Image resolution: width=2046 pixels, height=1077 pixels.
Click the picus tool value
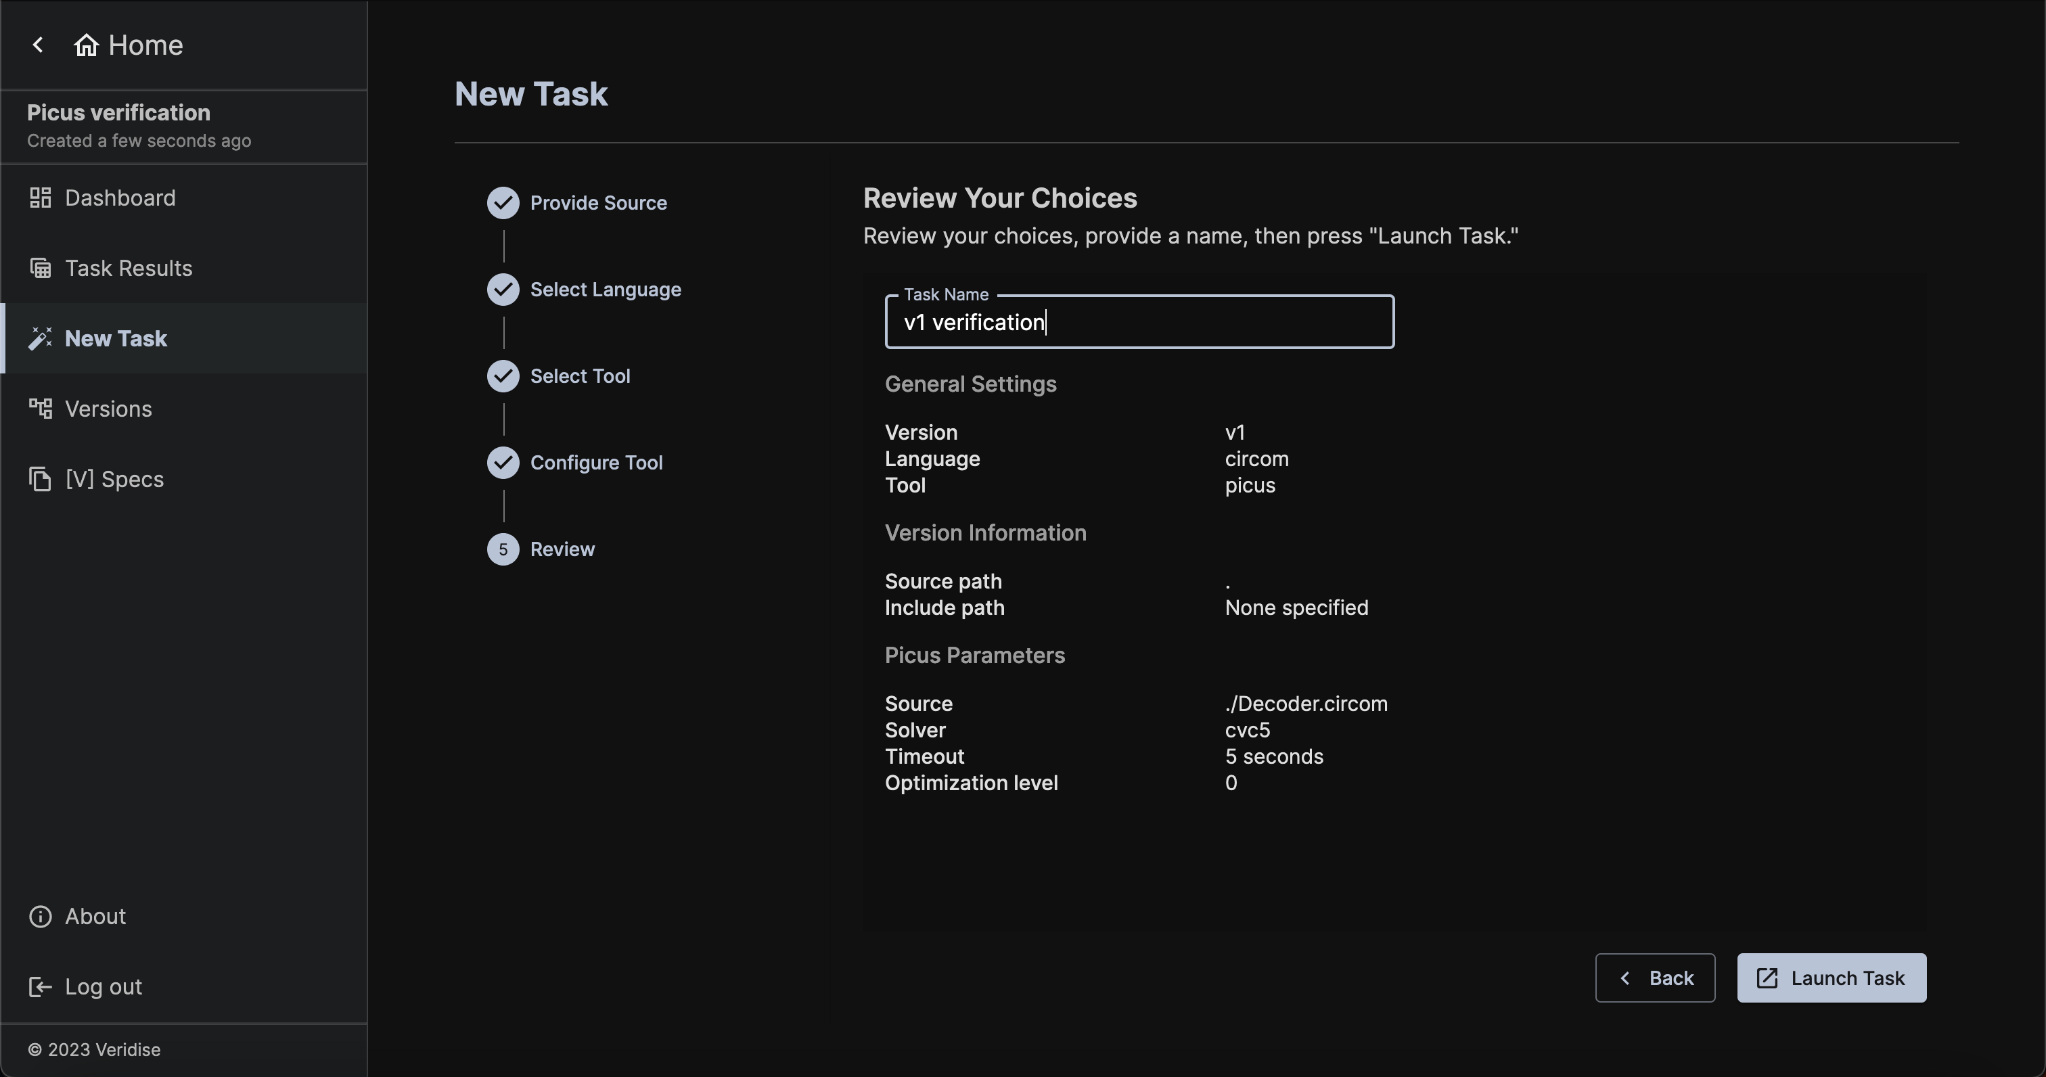click(1250, 485)
